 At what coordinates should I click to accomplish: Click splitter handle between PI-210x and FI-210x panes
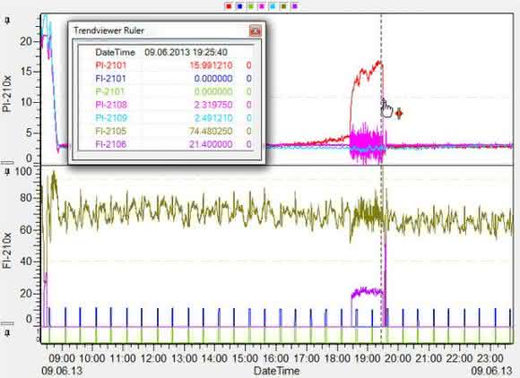coord(7,163)
